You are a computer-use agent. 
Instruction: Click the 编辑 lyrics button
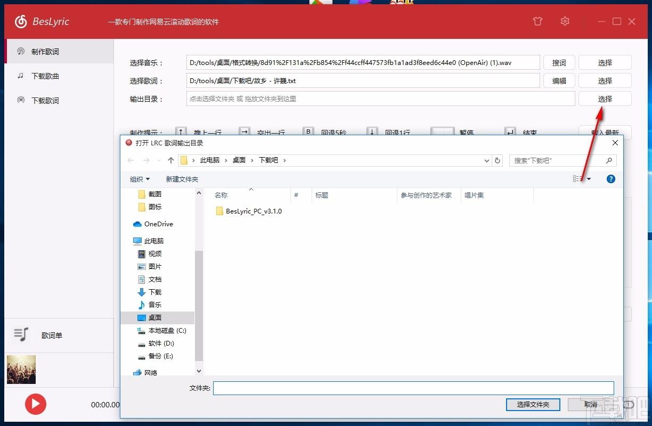pyautogui.click(x=559, y=81)
